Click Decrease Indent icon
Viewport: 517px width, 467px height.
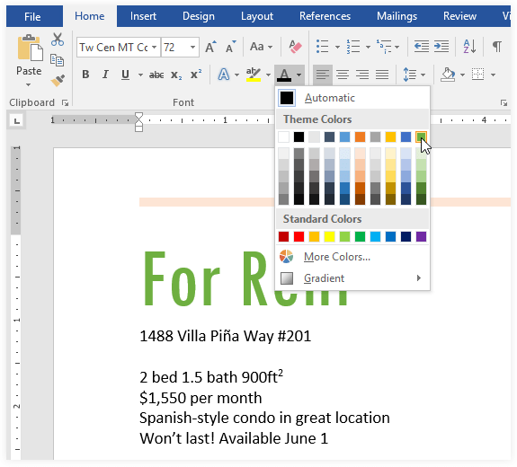422,47
